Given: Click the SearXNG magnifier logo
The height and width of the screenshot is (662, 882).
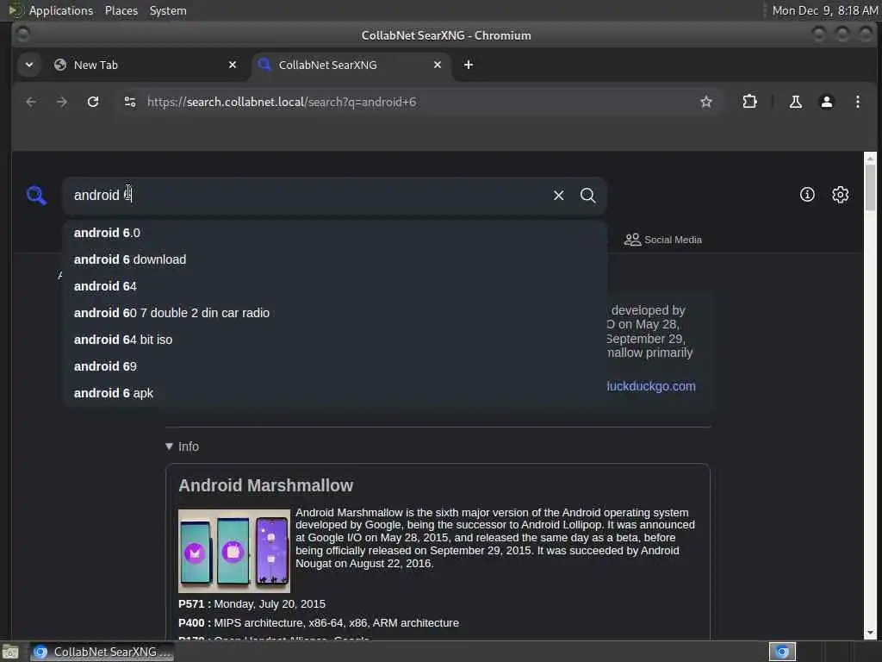Looking at the screenshot, I should 36,196.
